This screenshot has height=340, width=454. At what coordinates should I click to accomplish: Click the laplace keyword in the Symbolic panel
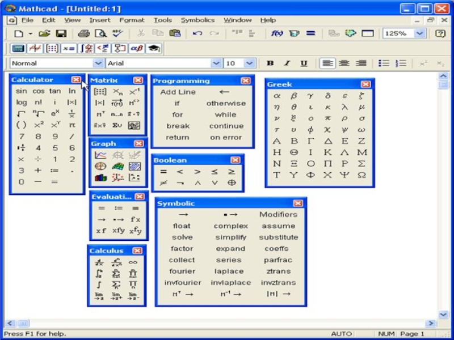pyautogui.click(x=229, y=271)
